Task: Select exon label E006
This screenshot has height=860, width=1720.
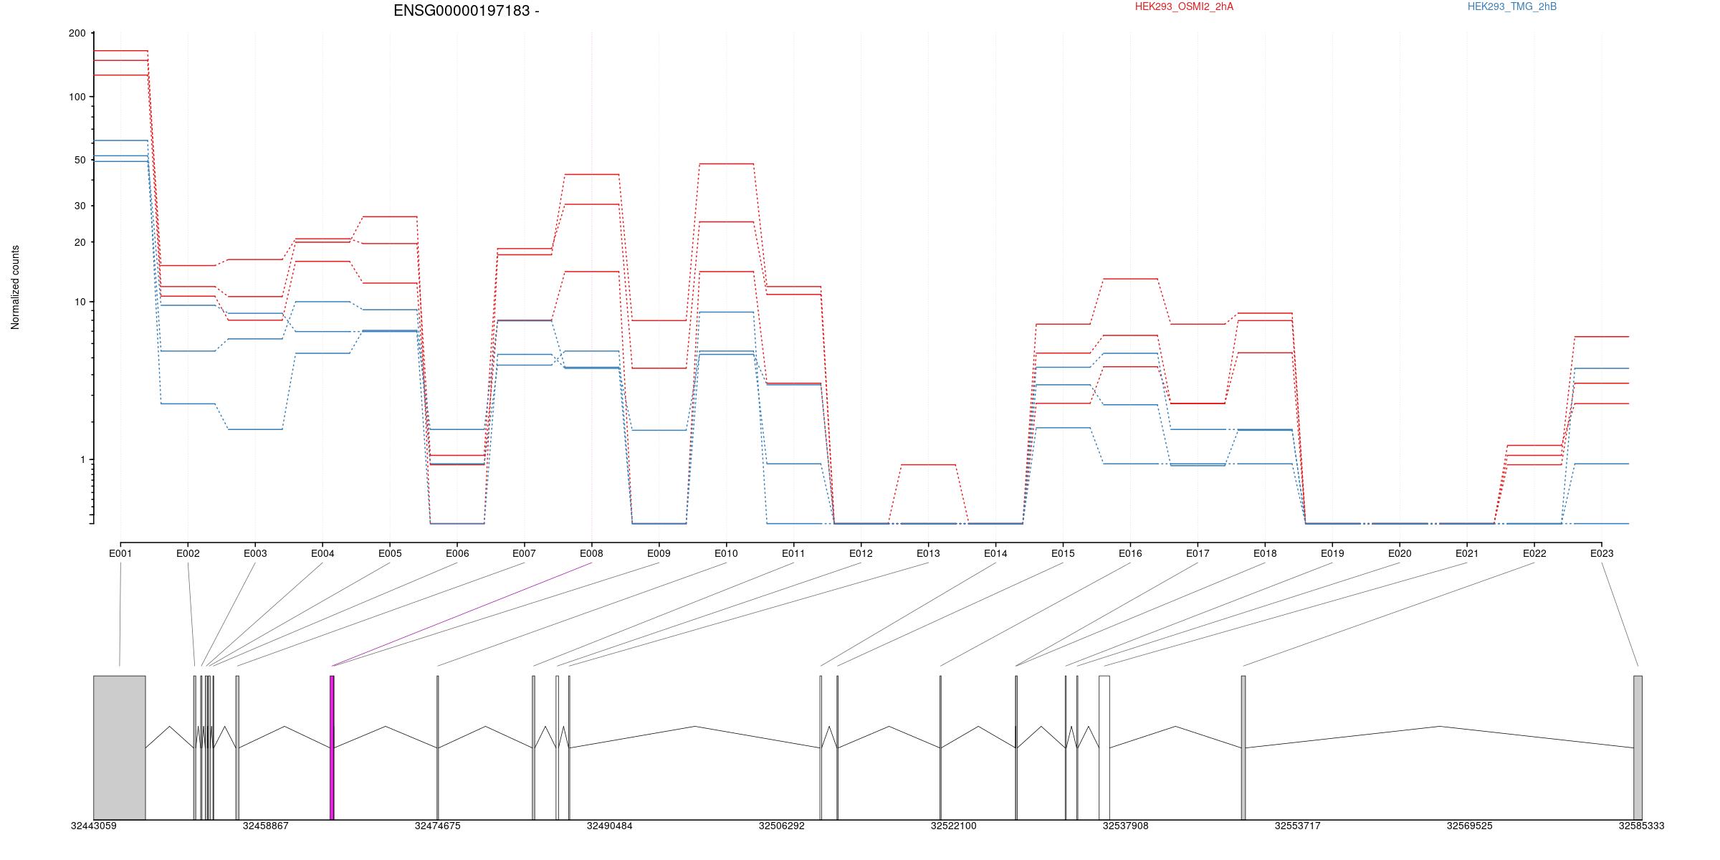Action: (457, 553)
